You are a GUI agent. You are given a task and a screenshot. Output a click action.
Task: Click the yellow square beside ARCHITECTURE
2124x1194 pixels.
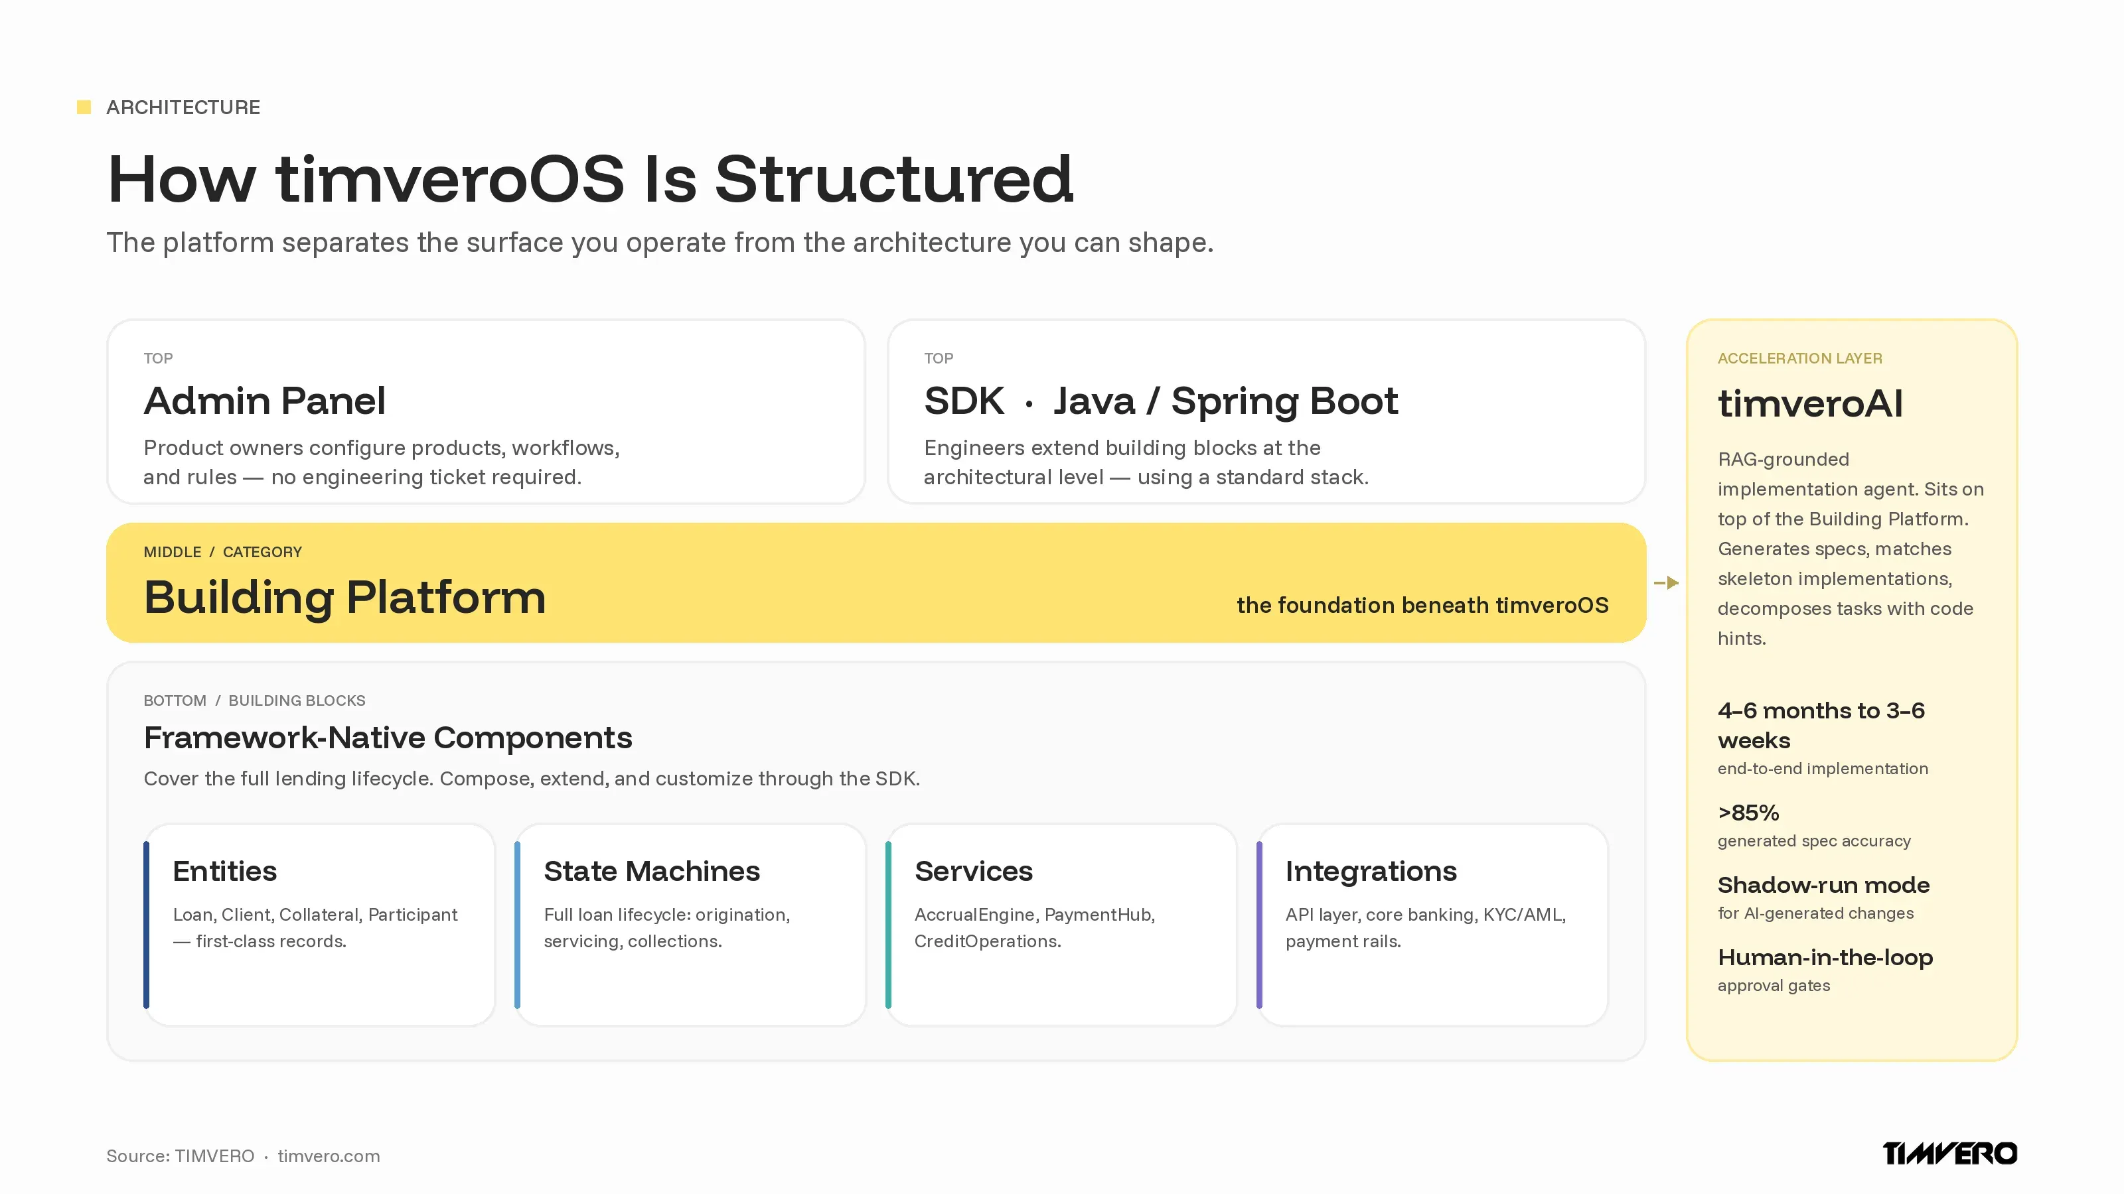[83, 107]
